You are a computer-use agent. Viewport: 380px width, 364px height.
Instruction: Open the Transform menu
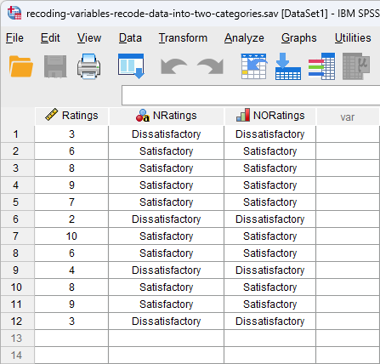tap(183, 37)
